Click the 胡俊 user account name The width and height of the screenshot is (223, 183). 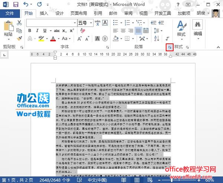[201, 13]
